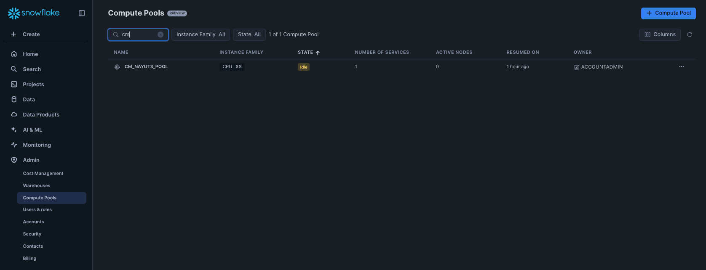This screenshot has width=706, height=270.
Task: Click the '1 of 1 Compute Pool' count
Action: (294, 34)
